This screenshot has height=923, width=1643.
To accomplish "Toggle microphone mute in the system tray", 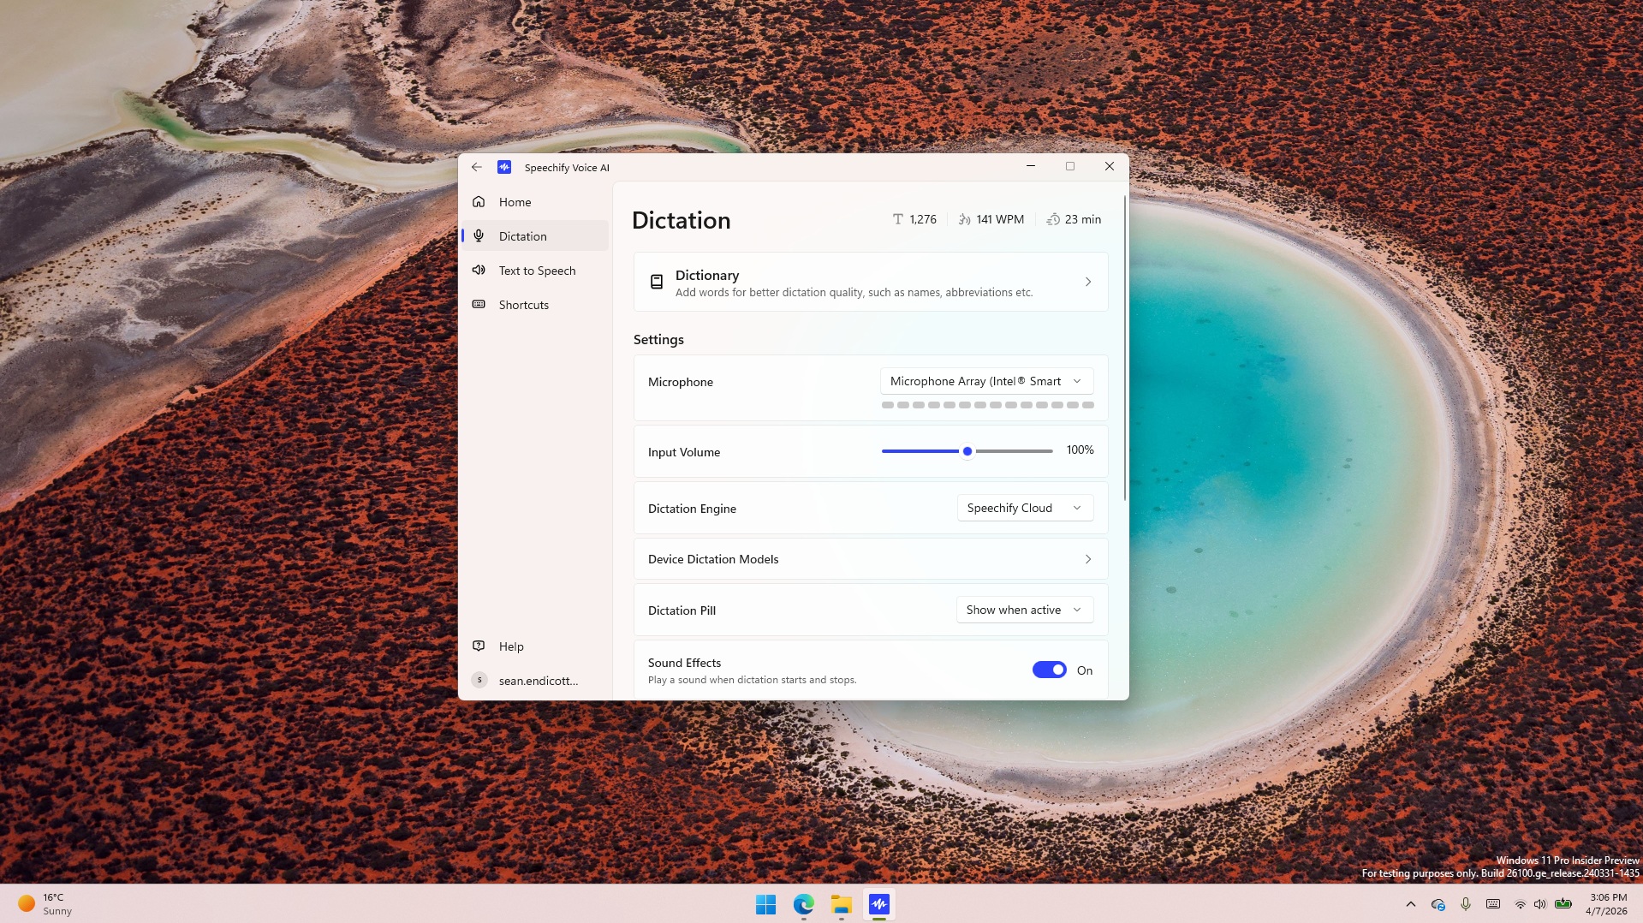I will point(1465,904).
